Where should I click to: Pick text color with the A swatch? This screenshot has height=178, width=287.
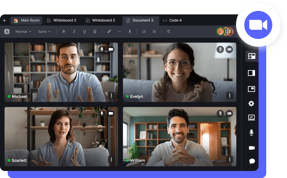click(x=7, y=31)
